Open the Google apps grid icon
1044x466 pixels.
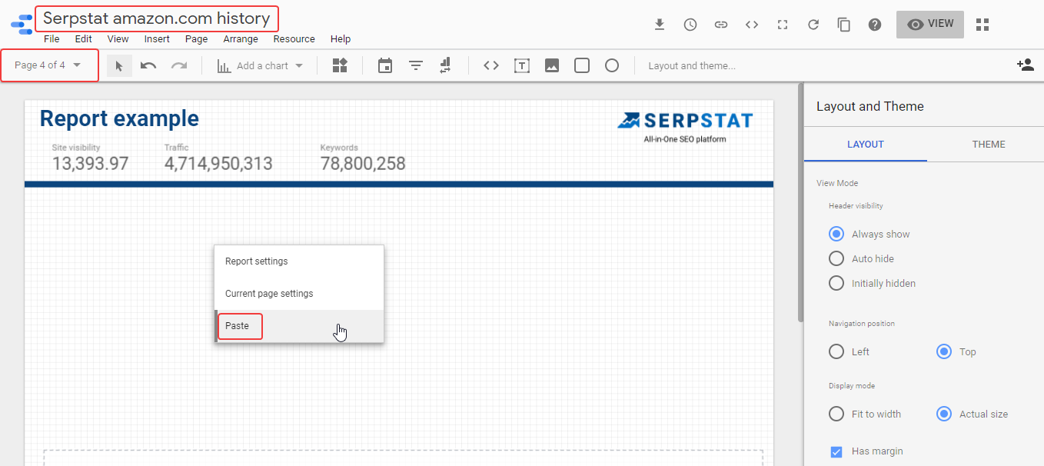point(982,25)
